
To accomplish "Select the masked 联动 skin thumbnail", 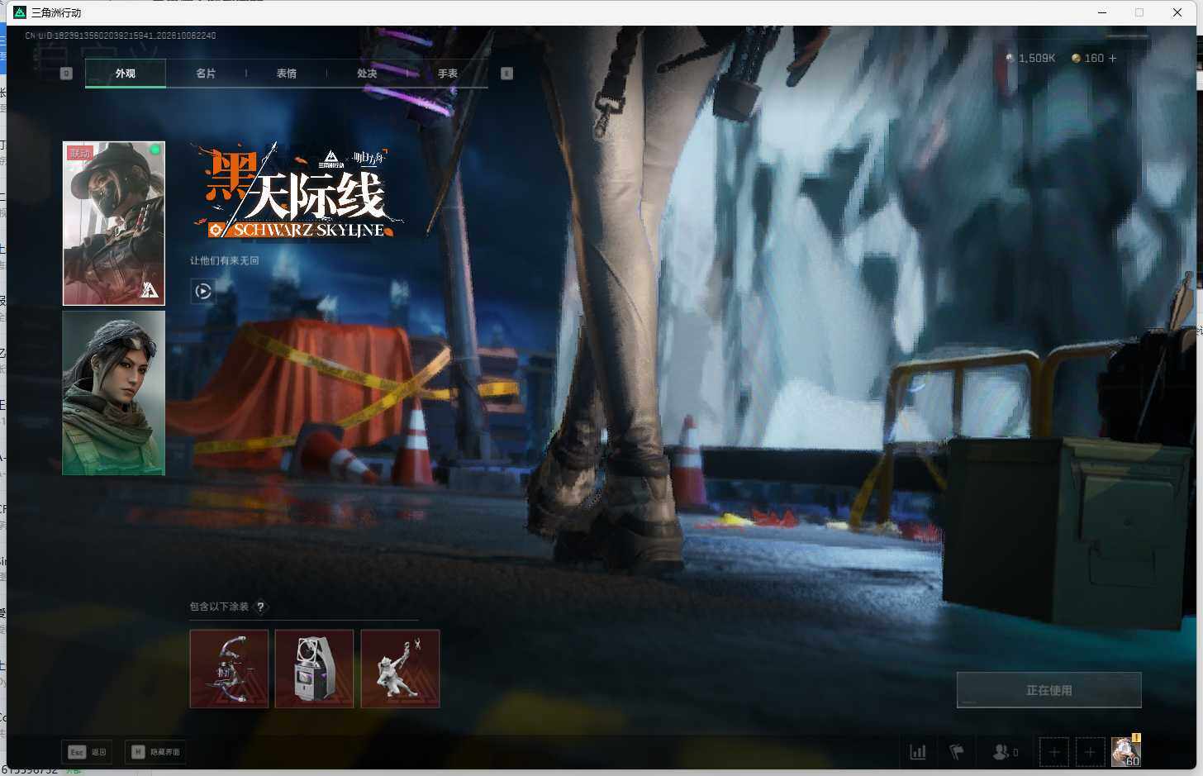I will [114, 223].
